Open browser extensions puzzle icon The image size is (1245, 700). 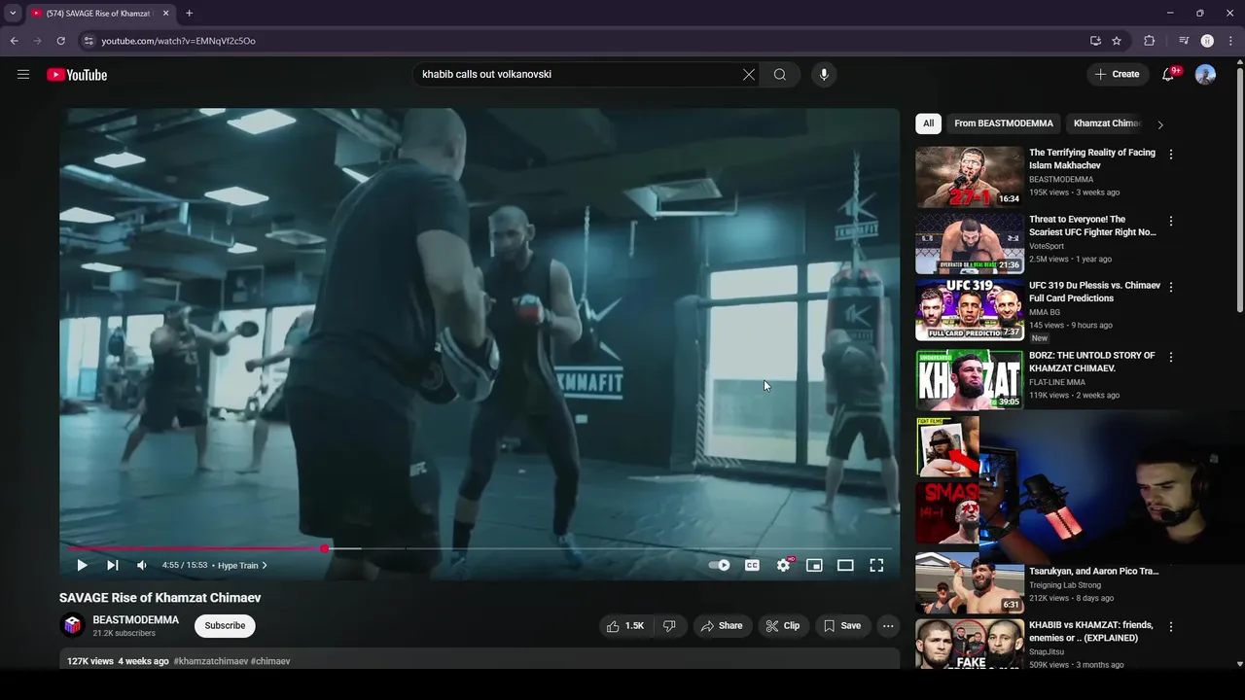[1149, 41]
